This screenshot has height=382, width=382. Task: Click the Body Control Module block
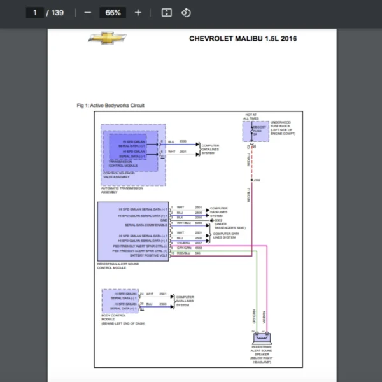pyautogui.click(x=120, y=300)
